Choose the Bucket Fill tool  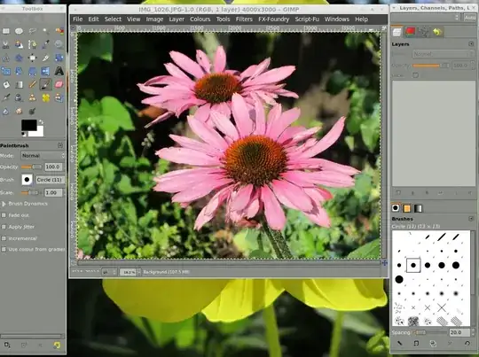6,84
